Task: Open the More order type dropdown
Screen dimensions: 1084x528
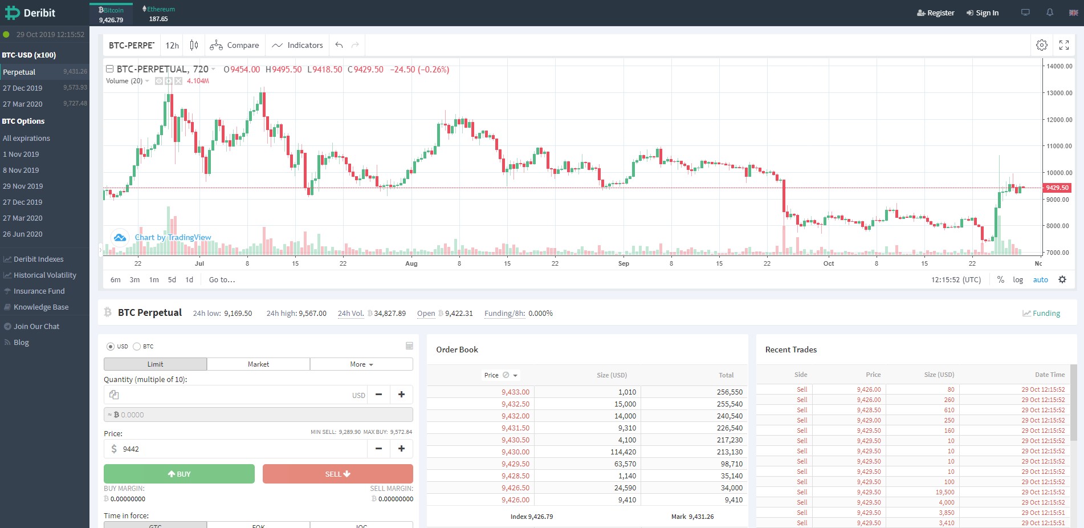Action: (x=361, y=364)
